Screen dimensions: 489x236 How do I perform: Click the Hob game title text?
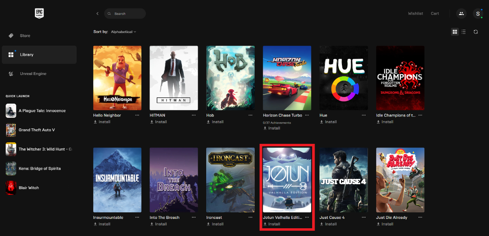tap(210, 115)
